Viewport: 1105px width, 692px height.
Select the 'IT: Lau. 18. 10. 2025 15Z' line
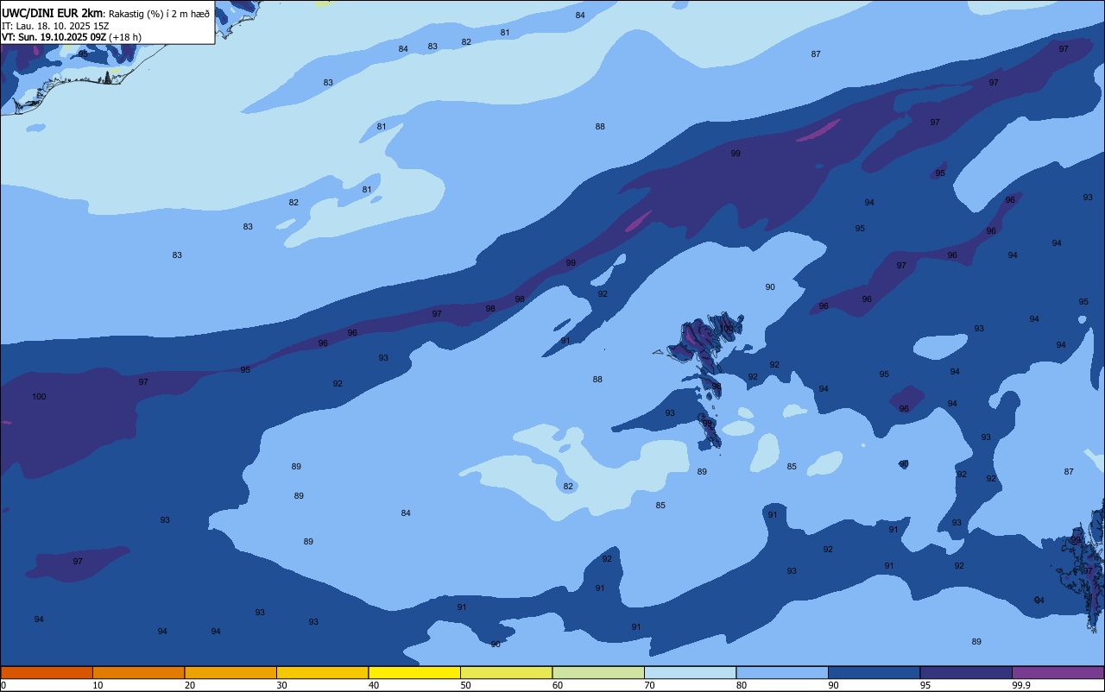coord(55,26)
